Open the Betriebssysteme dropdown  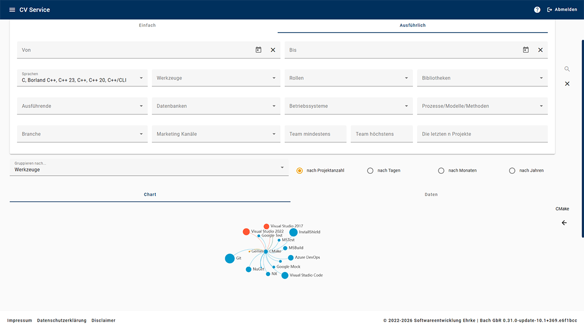tap(348, 106)
